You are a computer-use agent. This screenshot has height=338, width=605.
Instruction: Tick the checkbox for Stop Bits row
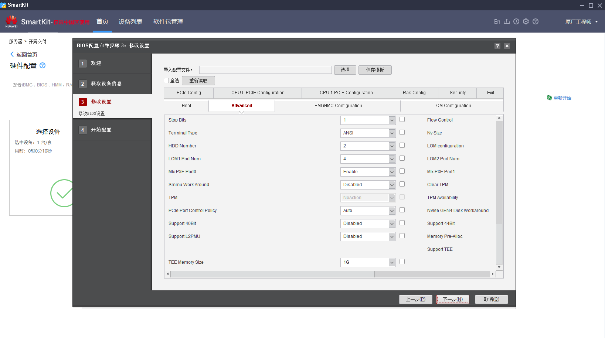click(x=402, y=119)
